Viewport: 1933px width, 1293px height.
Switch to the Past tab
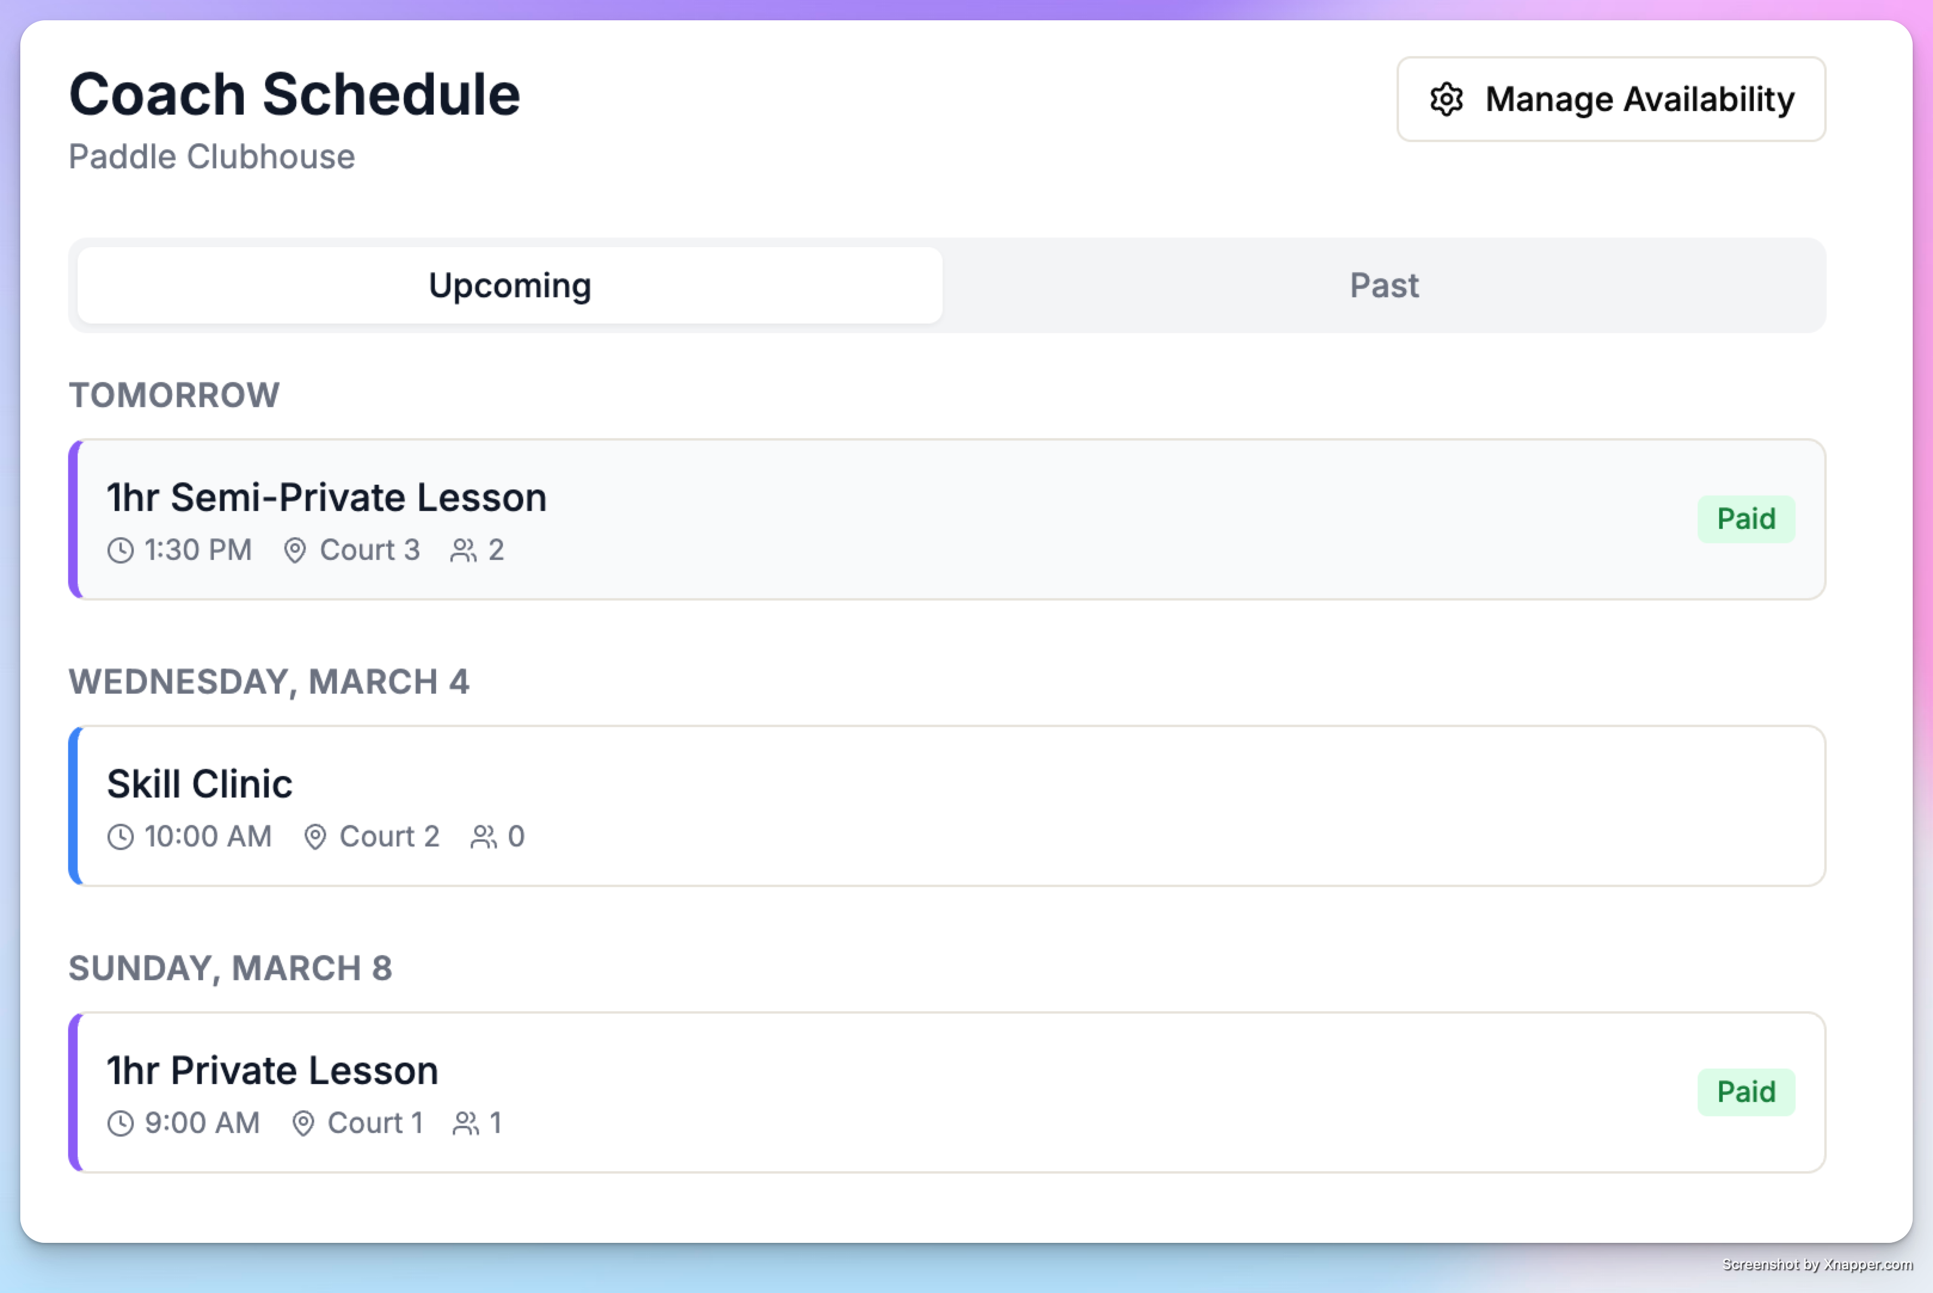coord(1383,285)
